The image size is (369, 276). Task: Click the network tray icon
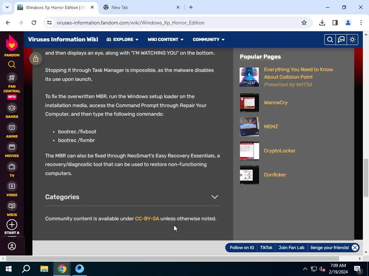point(314,269)
